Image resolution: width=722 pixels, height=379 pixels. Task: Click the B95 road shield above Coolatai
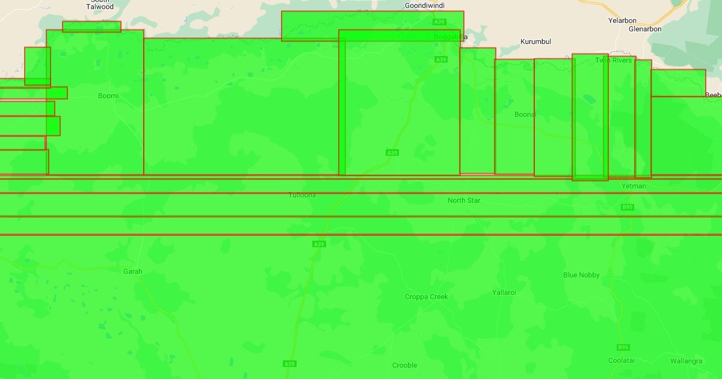[x=623, y=348]
